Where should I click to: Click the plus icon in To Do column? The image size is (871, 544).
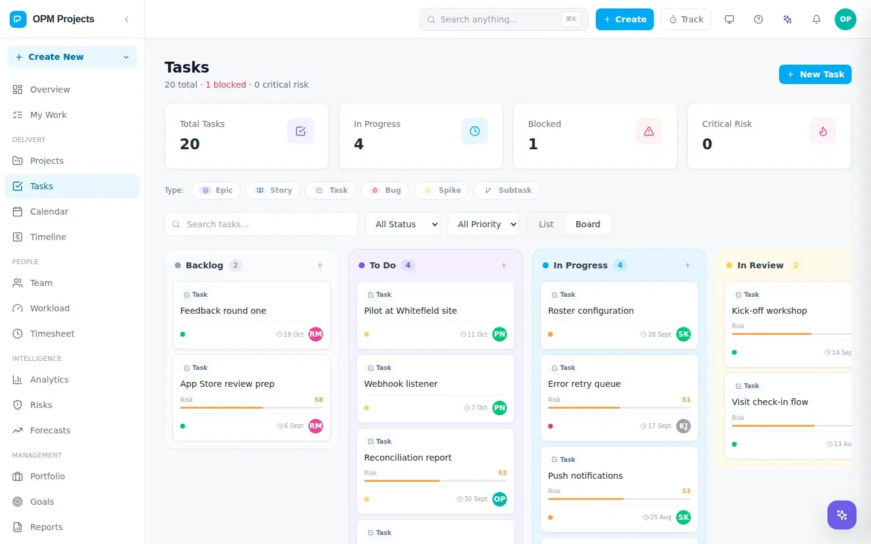pos(504,265)
